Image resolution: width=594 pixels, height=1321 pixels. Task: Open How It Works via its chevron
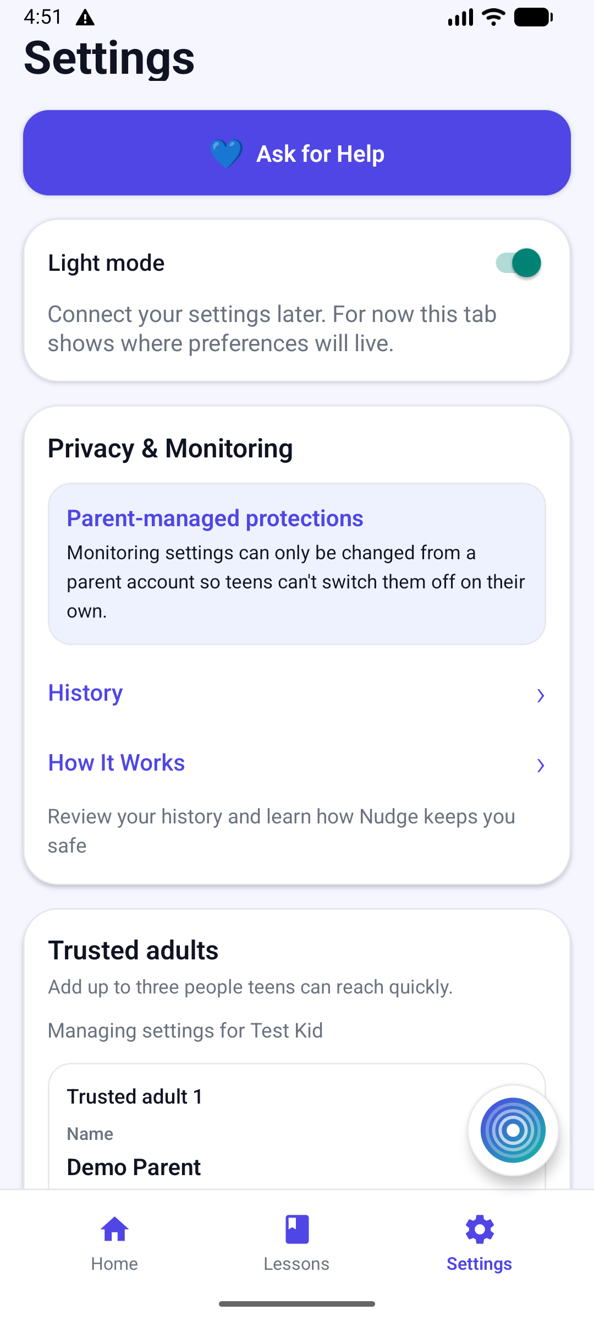[x=541, y=765]
